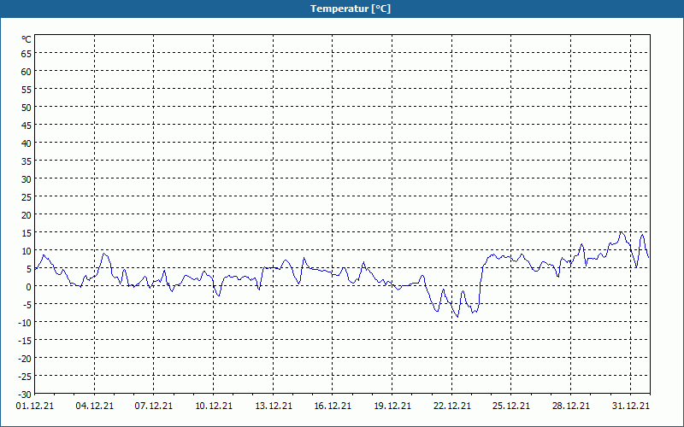
Task: Click the 50 value on temperature axis
Action: [x=27, y=108]
